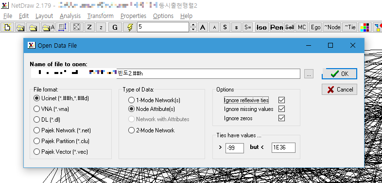Click the fit-to-window resize arrows icon
Screen dimensions: 382x183
click(x=62, y=27)
